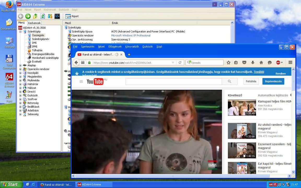Click Firefox Hello chat smiley icon
The height and width of the screenshot is (188, 301).
(270, 63)
